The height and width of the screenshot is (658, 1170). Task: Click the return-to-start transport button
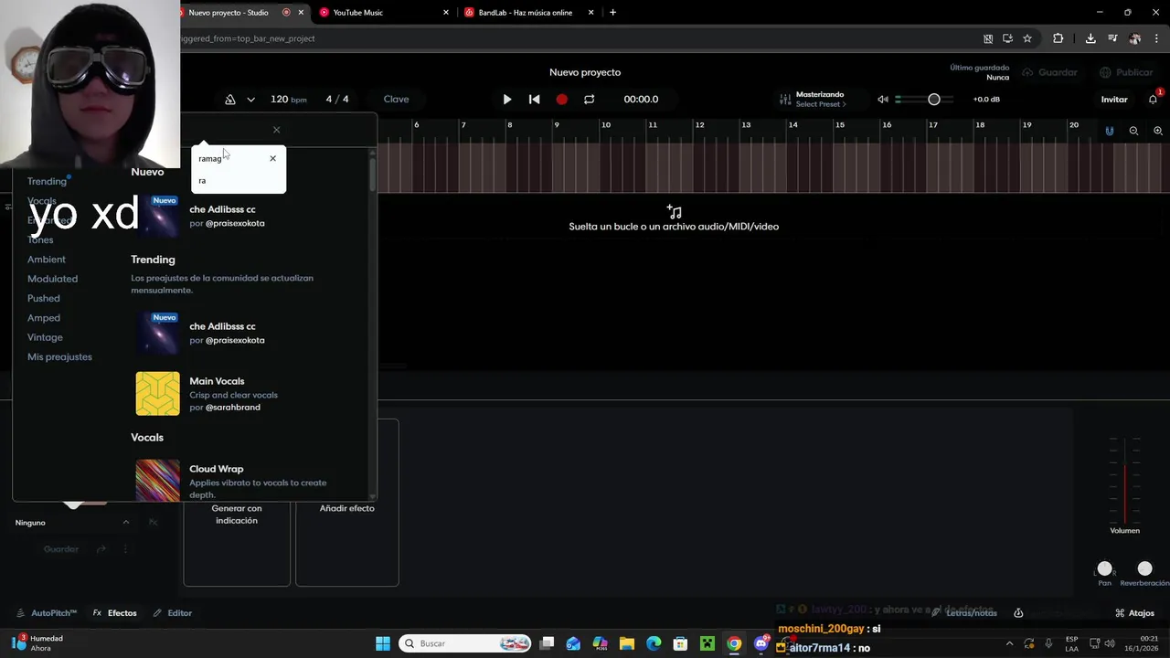[535, 100]
